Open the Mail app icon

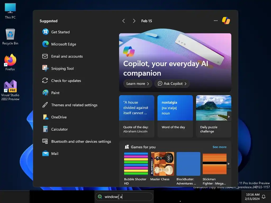tap(46, 154)
